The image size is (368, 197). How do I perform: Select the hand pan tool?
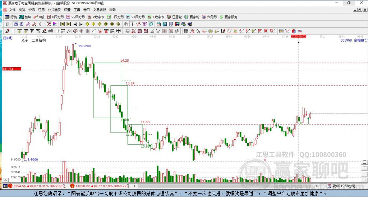tap(126, 24)
